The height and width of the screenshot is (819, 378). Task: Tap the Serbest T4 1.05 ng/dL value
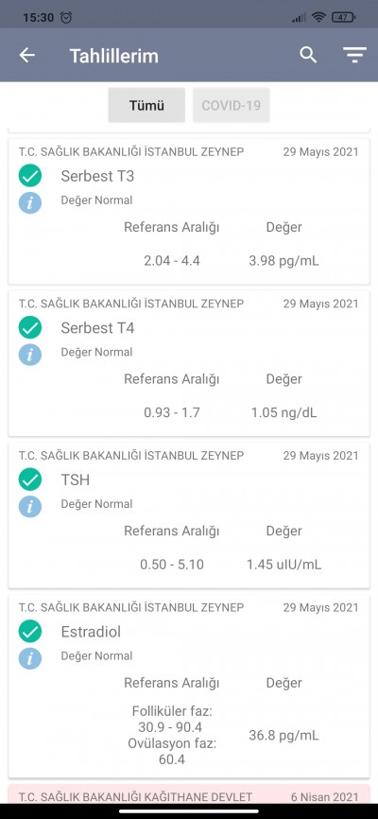tap(283, 413)
